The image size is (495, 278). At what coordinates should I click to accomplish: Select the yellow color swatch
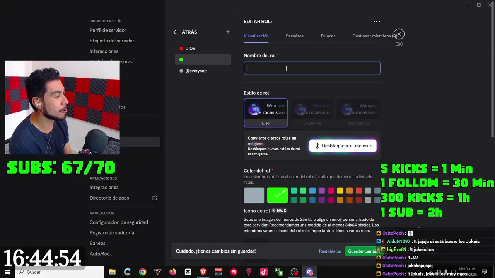click(340, 191)
